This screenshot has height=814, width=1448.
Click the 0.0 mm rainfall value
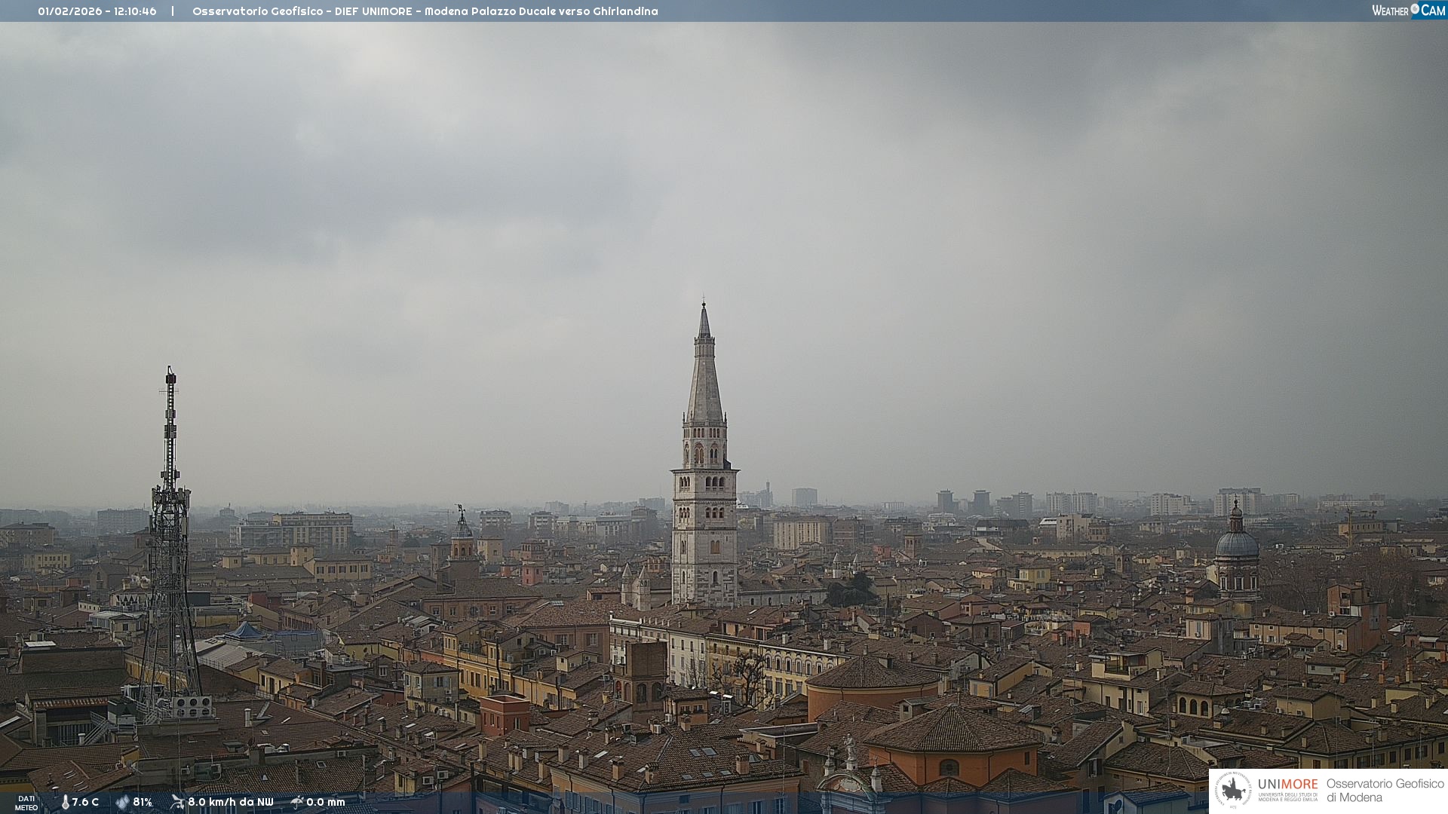[x=325, y=803]
